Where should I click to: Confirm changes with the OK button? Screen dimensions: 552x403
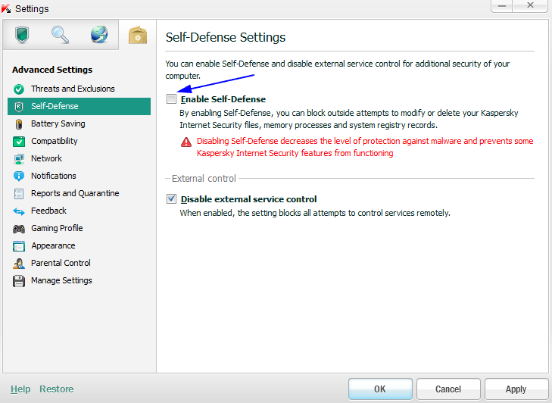point(380,389)
